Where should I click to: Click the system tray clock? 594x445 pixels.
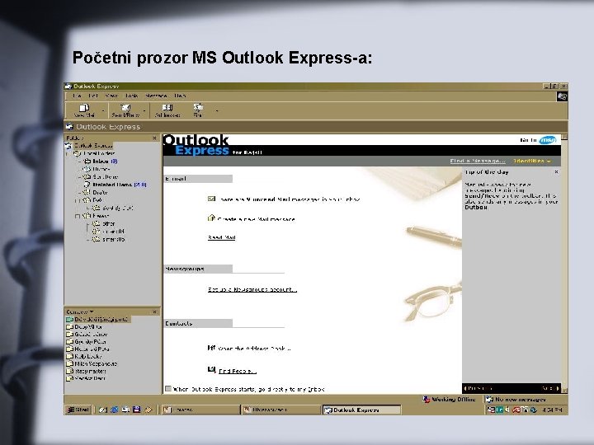pyautogui.click(x=552, y=410)
